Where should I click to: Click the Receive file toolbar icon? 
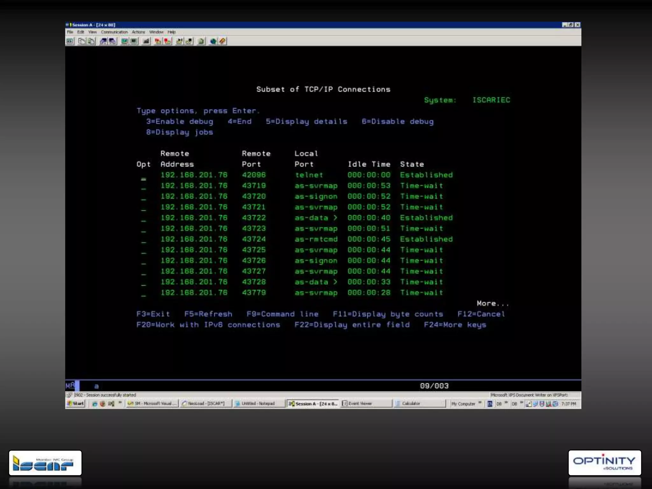point(112,41)
